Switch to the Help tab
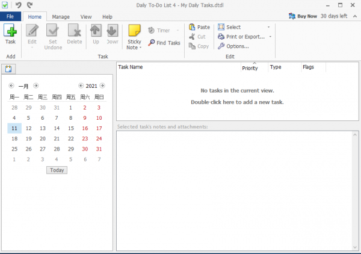 click(x=107, y=17)
